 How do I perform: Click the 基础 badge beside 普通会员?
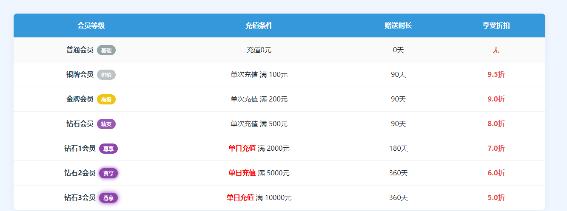point(106,50)
